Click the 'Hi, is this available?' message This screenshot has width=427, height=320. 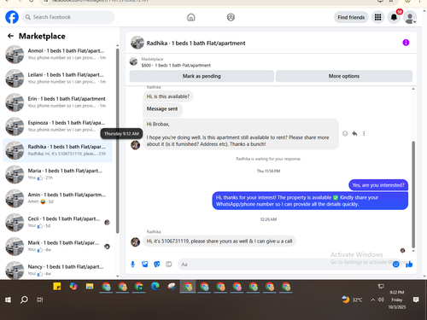pos(168,96)
